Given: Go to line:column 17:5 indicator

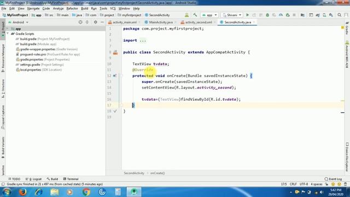Looking at the screenshot, I should (x=284, y=184).
